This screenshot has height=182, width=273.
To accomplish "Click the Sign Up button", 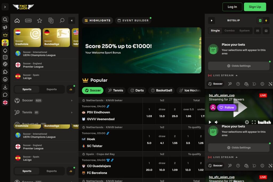I will point(255,7).
